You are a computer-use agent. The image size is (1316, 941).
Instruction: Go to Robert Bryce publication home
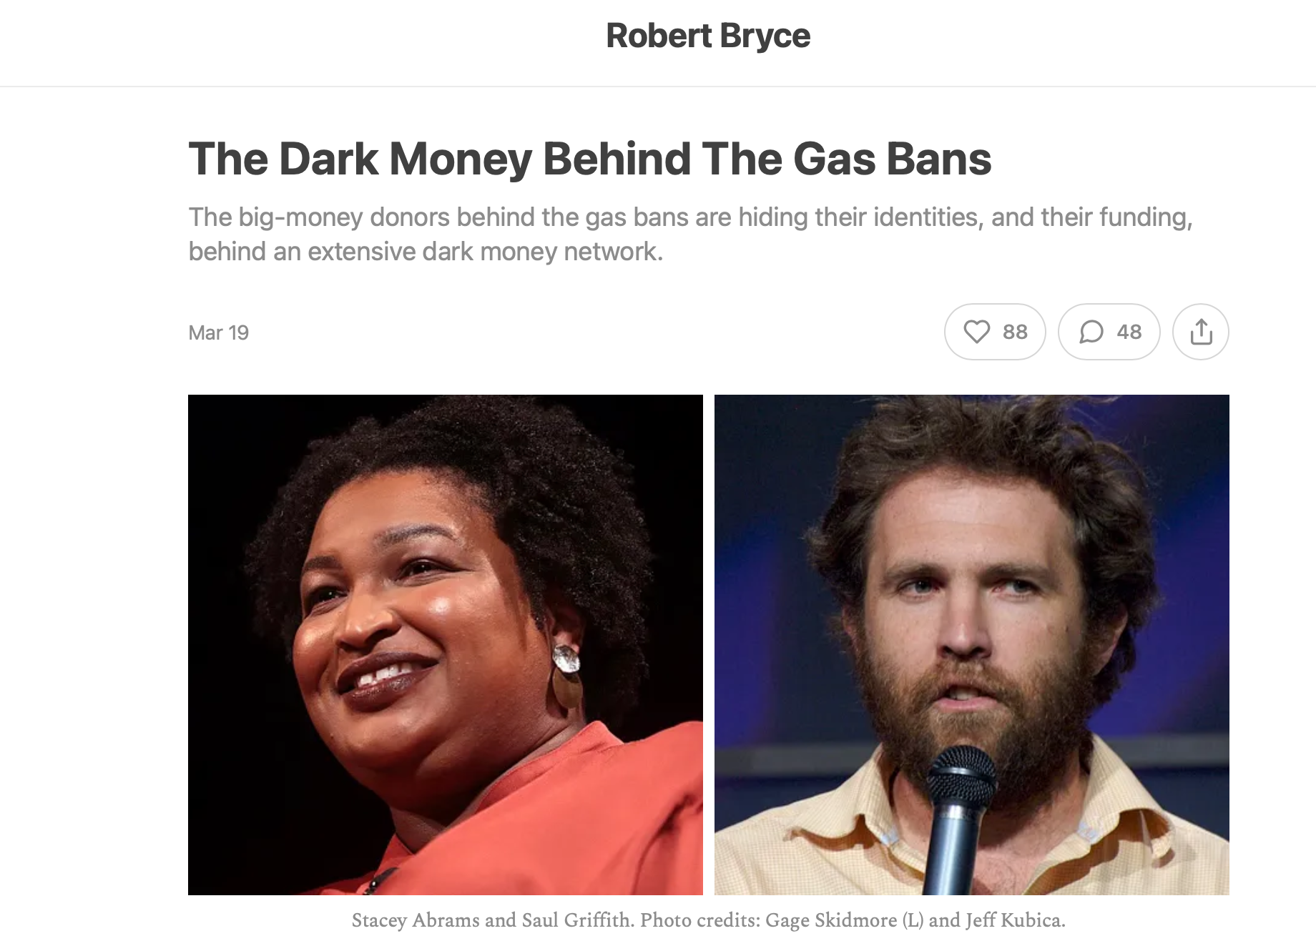coord(708,36)
